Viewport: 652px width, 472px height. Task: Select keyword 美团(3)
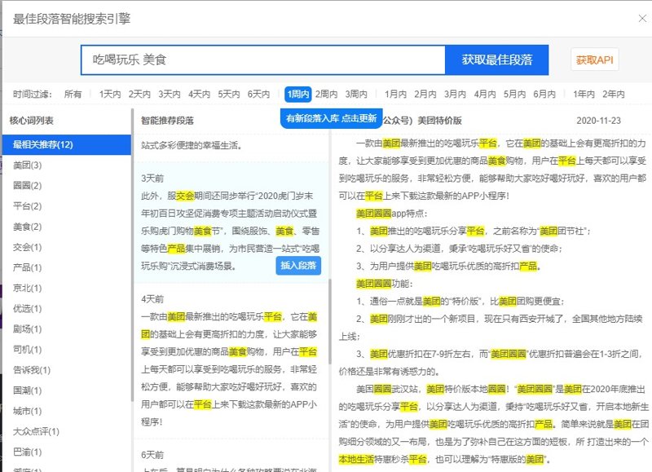27,165
